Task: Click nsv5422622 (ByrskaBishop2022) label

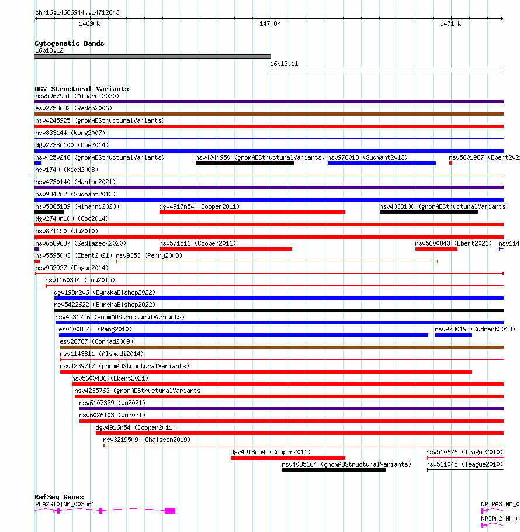Action: [105, 305]
